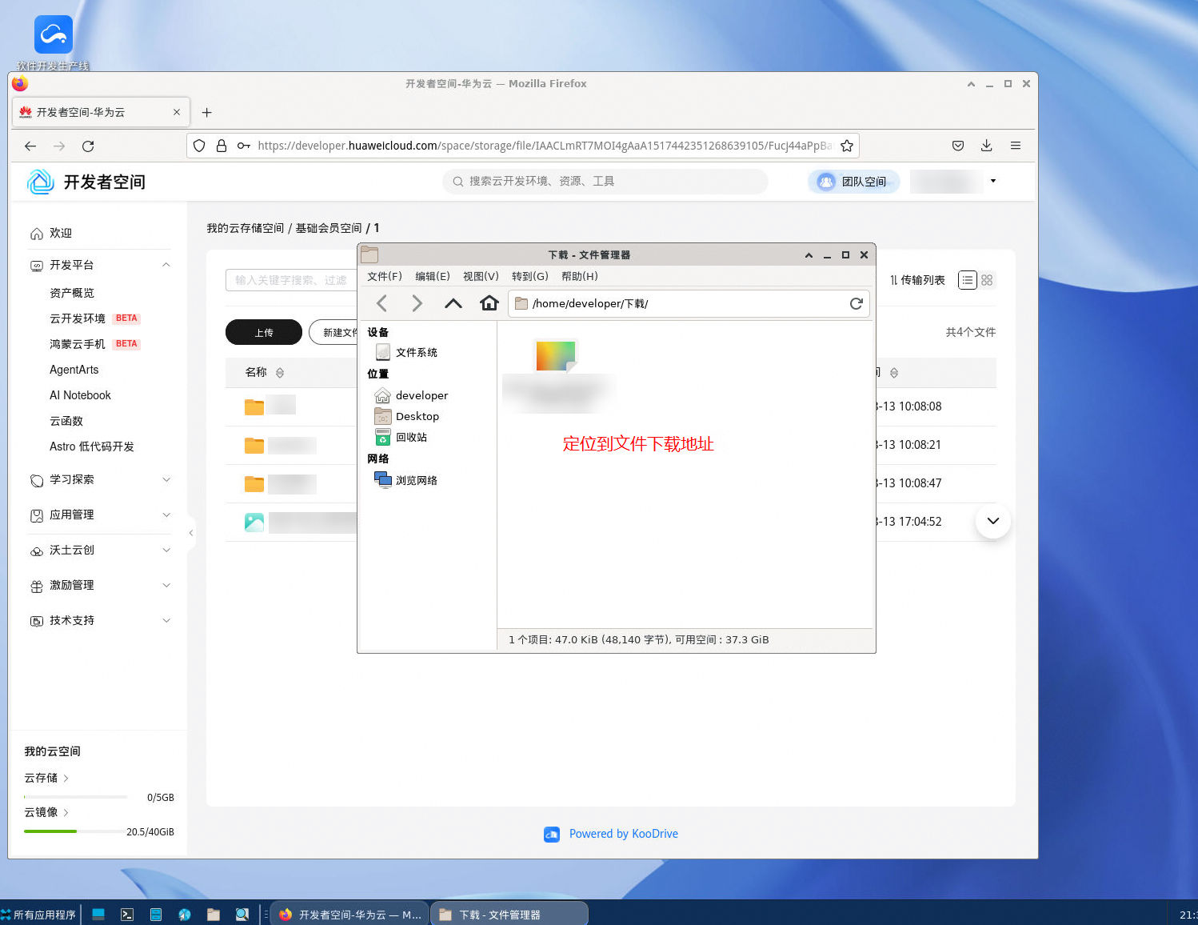Open the 转到(G) menu
Image resolution: width=1198 pixels, height=925 pixels.
530,276
